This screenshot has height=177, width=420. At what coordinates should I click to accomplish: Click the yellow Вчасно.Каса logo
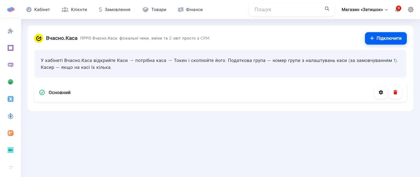click(39, 38)
